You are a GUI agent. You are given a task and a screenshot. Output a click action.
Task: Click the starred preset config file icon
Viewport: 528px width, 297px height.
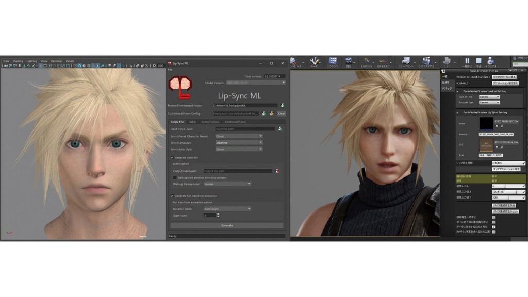tap(271, 113)
